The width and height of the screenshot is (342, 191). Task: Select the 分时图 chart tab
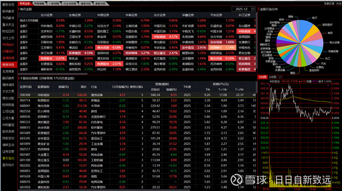[x=262, y=77]
